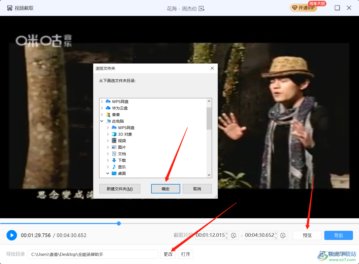This screenshot has width=359, height=264.
Task: Select the 此电脑 computer icon
Action: coord(108,121)
